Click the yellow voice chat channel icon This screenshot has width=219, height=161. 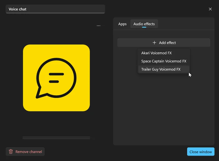(56, 78)
